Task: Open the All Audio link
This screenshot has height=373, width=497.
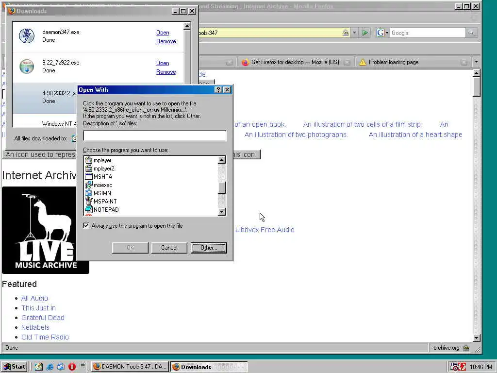Action: (34, 298)
